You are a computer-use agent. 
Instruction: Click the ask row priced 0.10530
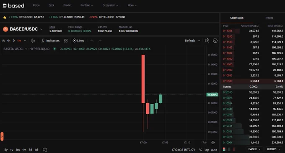pyautogui.click(x=253, y=81)
